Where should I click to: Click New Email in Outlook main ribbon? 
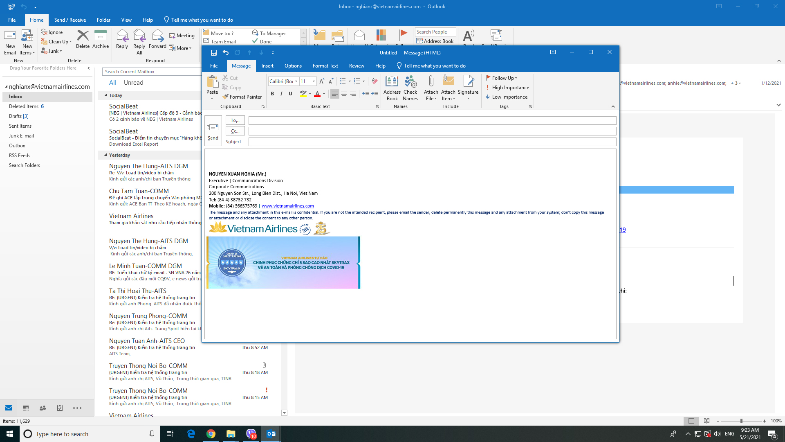[10, 43]
